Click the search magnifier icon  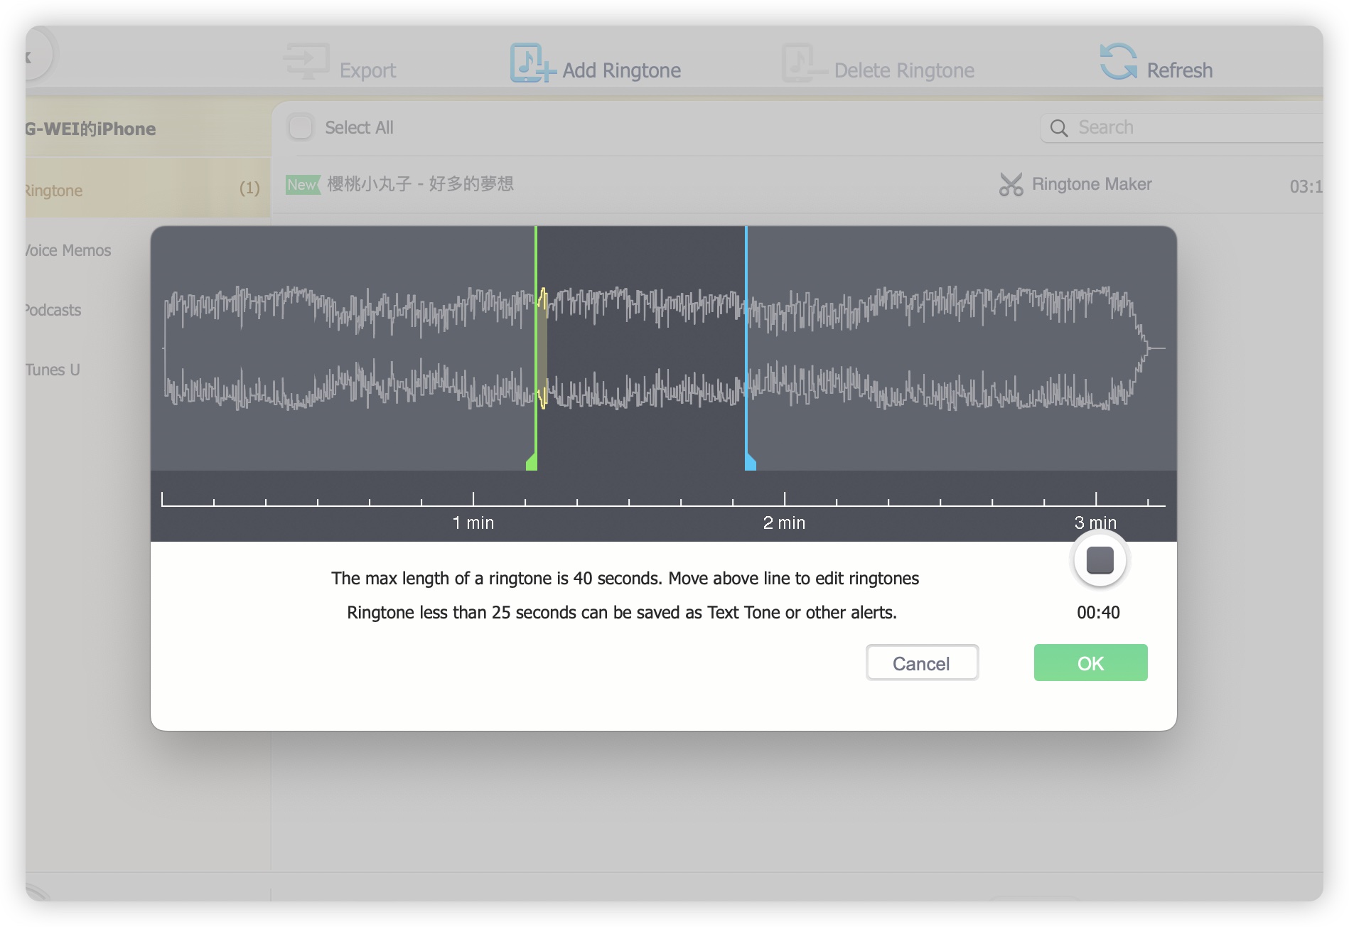1059,128
